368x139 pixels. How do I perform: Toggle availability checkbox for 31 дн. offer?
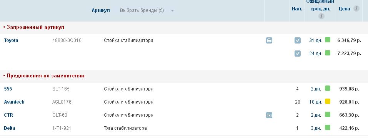tap(297, 40)
